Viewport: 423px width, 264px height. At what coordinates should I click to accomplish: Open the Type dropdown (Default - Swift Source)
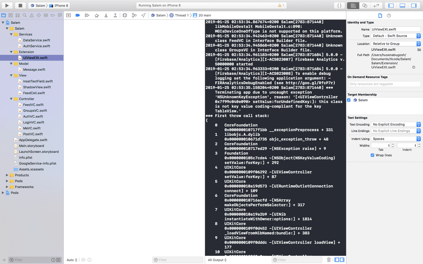tap(396, 36)
